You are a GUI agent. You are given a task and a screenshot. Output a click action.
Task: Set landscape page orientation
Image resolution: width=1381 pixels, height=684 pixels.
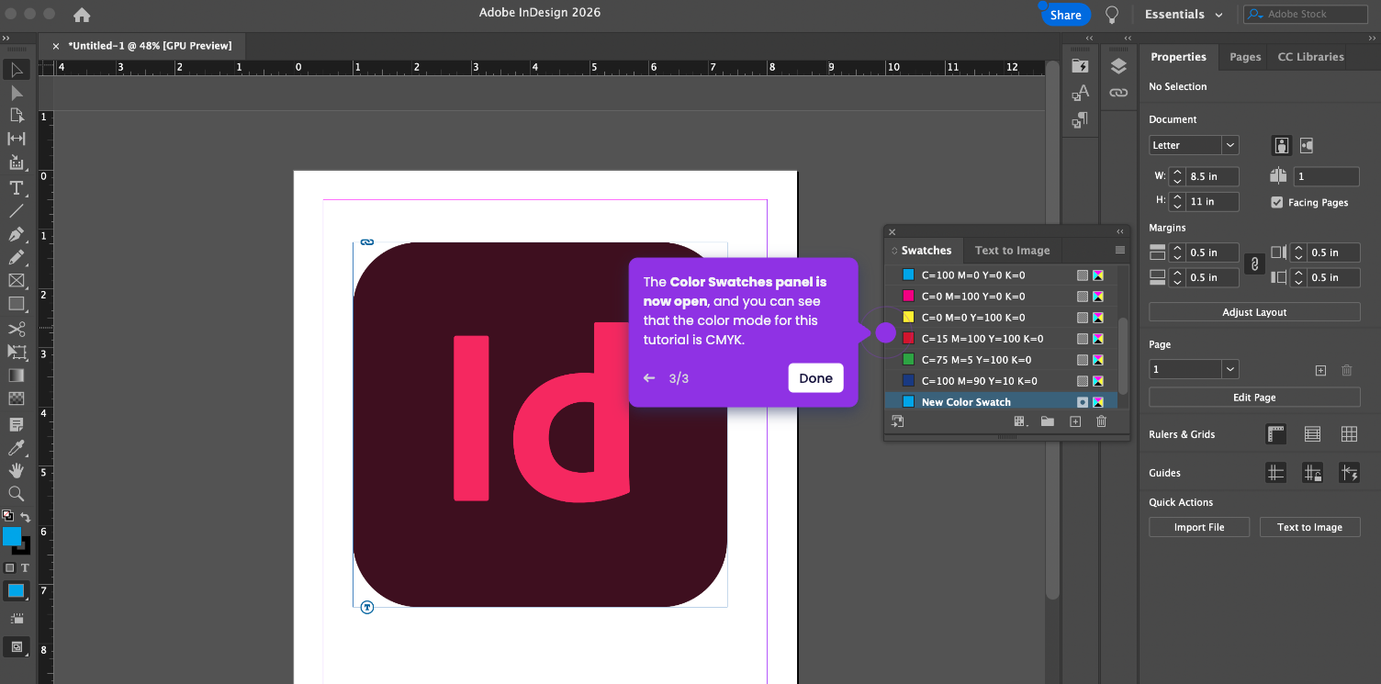click(1307, 145)
